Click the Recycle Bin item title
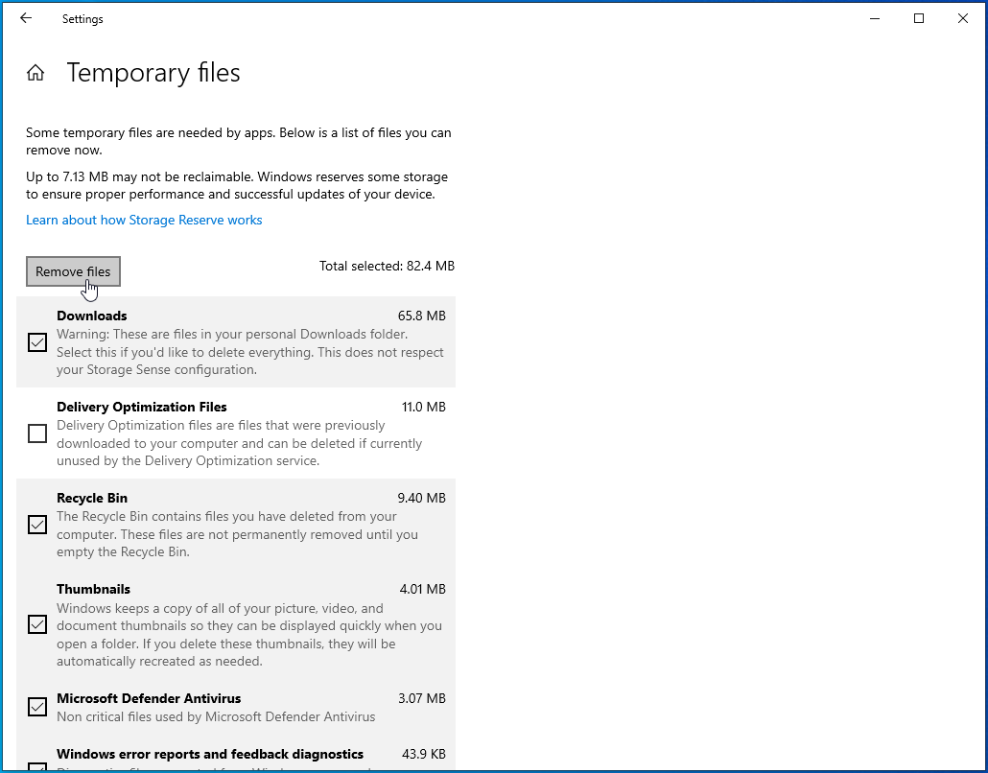988x773 pixels. (92, 498)
